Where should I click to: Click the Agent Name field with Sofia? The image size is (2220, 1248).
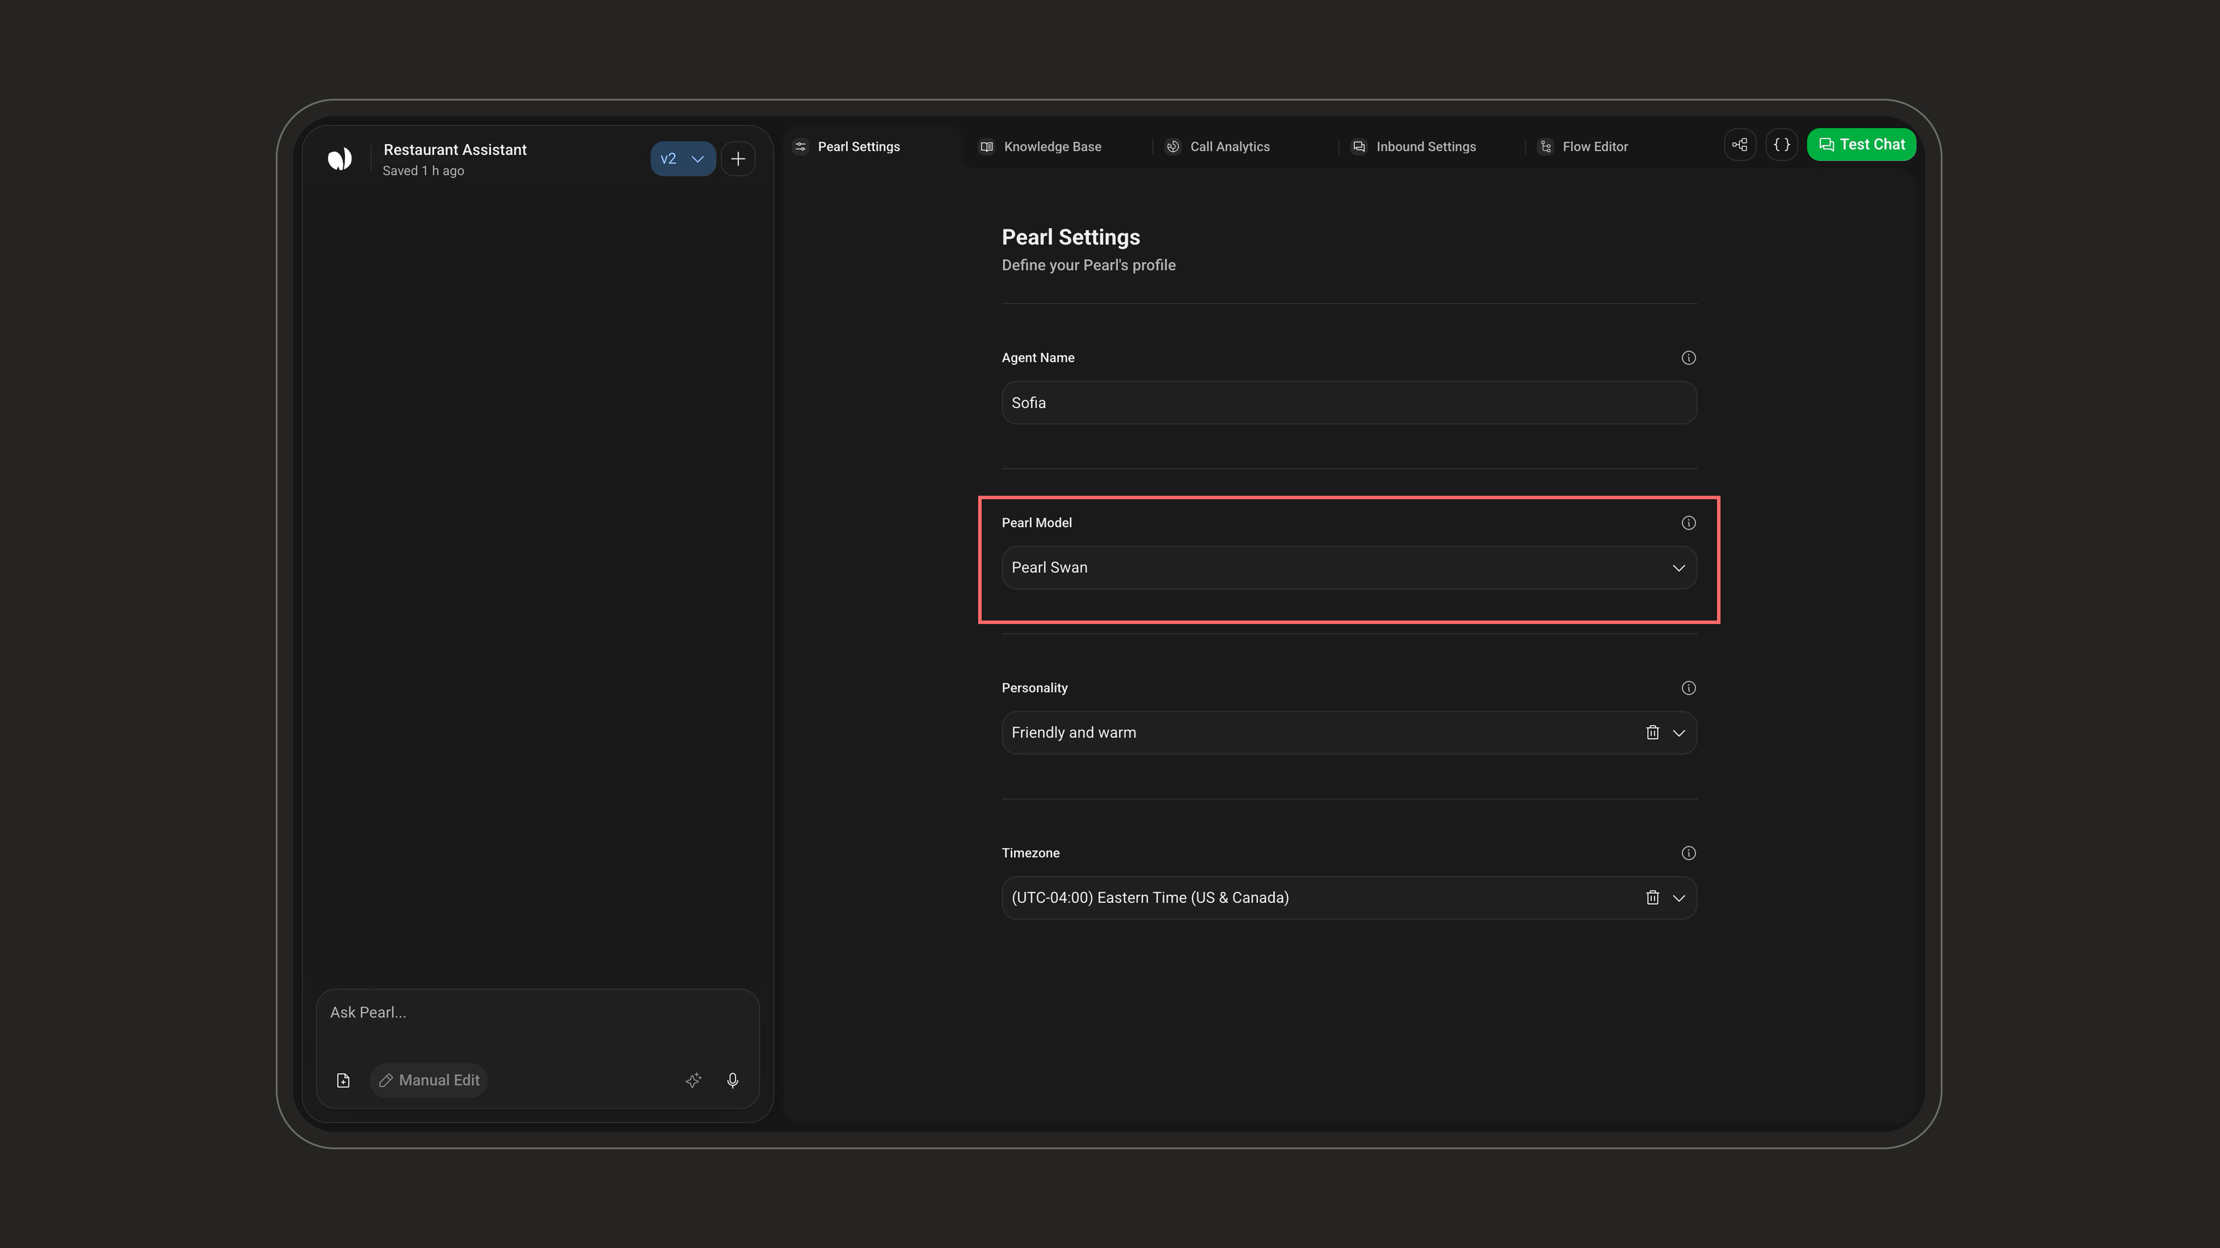pos(1349,402)
